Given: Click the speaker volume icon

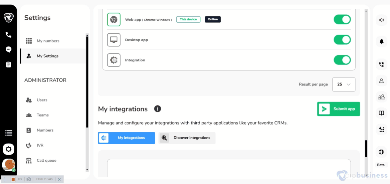Looking at the screenshot, I should click(381, 20).
